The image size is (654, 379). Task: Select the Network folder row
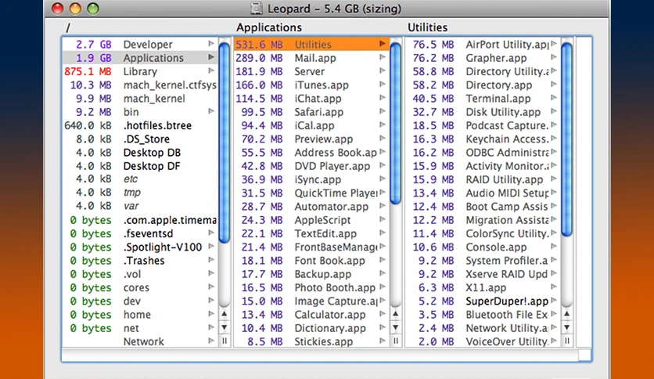click(x=140, y=341)
